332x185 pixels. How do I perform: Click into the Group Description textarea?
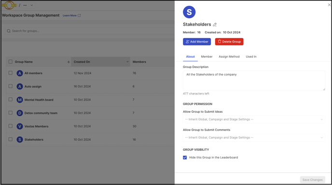254,80
